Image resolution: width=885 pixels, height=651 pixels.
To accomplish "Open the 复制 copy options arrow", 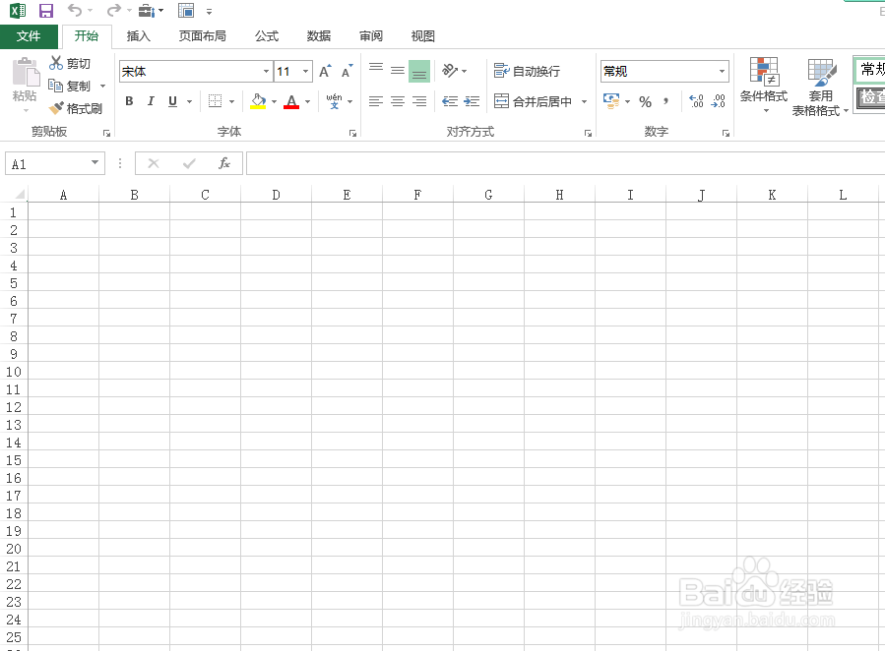I will click(102, 87).
